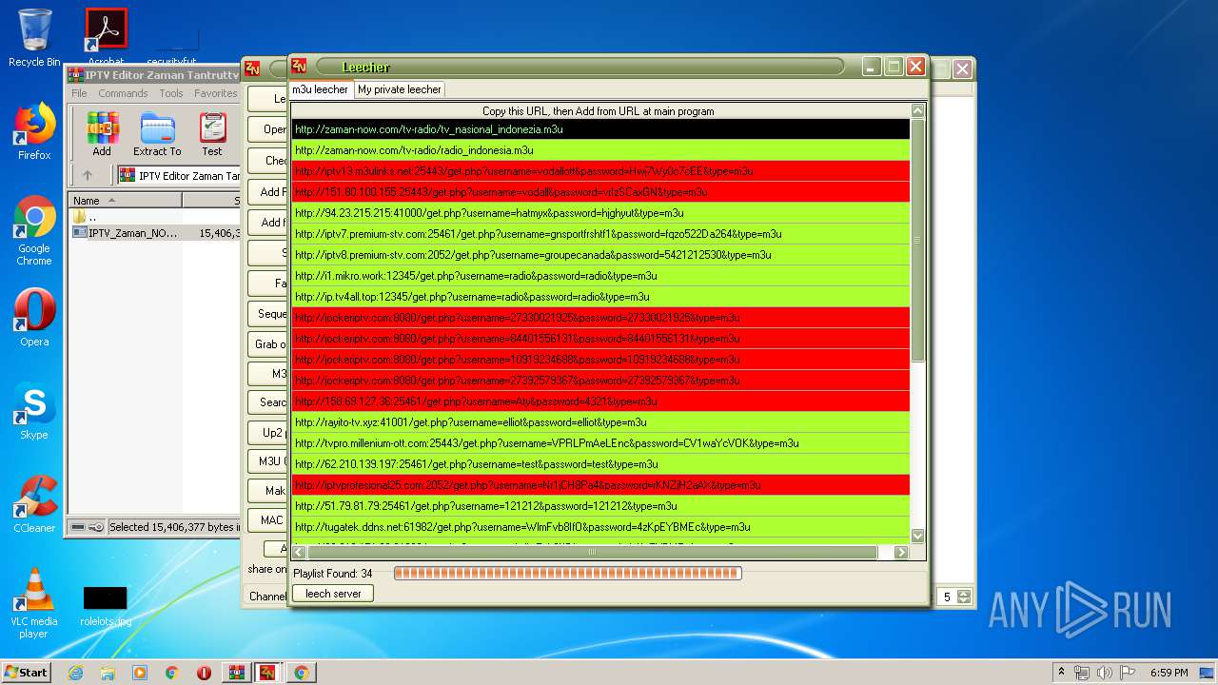
Task: Click the playlist search progress bar
Action: [567, 573]
